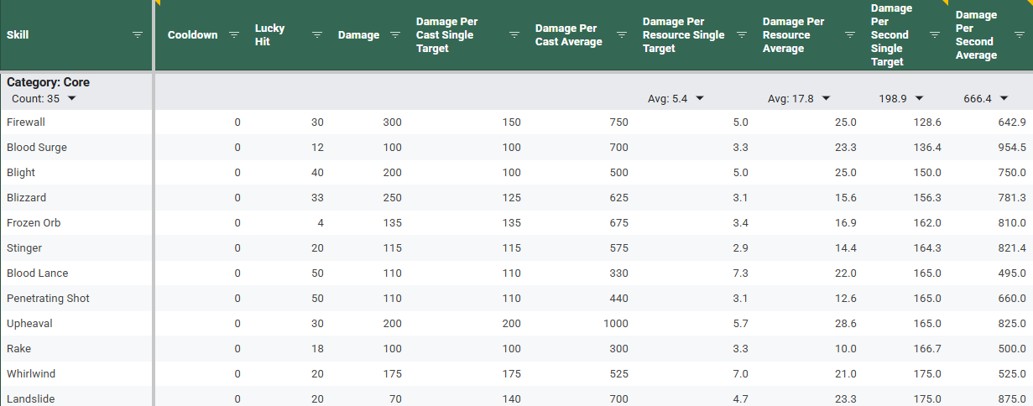Open Damage Per Second Average filter icon
Screen dimensions: 1033x406
tap(1019, 35)
